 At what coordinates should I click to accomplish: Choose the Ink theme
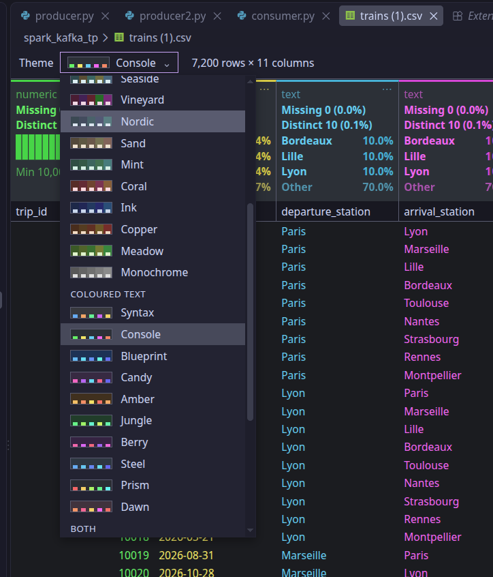point(153,207)
